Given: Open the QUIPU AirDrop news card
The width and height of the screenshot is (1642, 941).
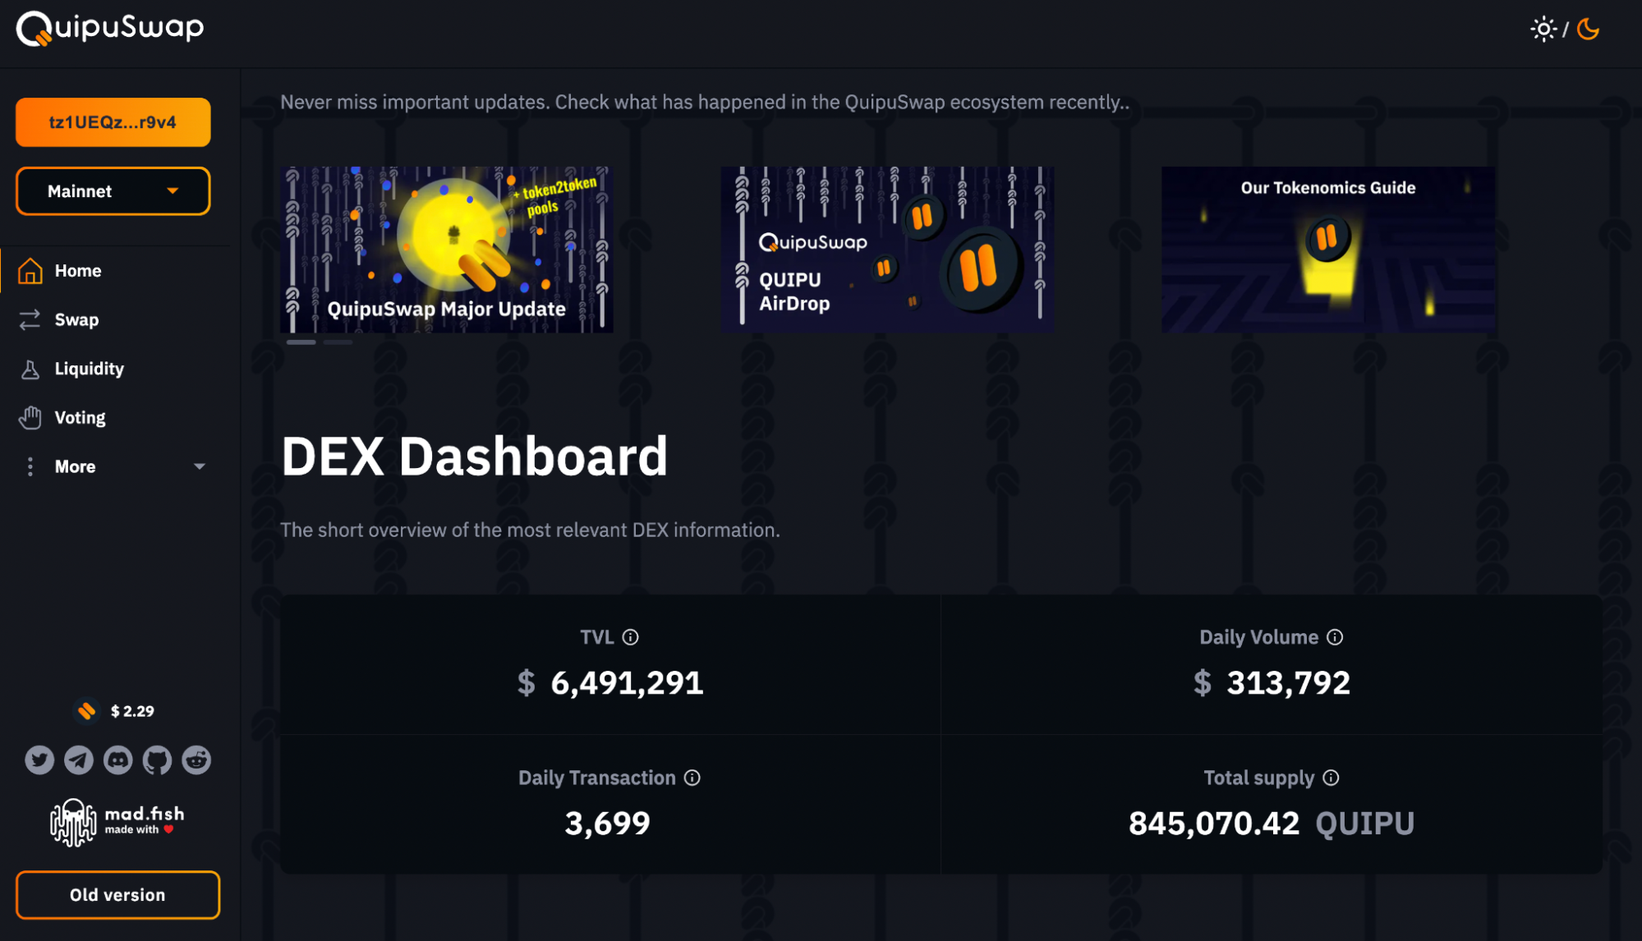Looking at the screenshot, I should coord(887,250).
